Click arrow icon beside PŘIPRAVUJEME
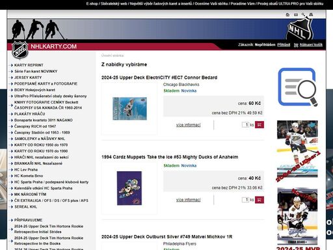The height and width of the screenshot is (250, 333). pyautogui.click(x=12, y=220)
